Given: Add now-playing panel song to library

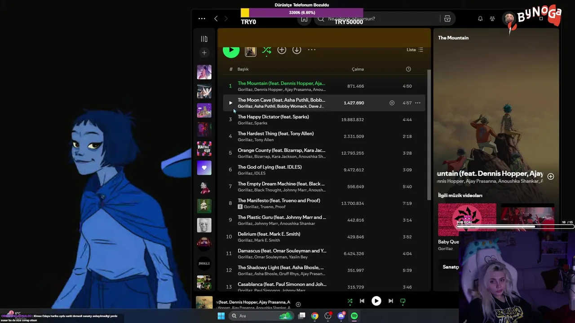Looking at the screenshot, I should click(x=551, y=176).
